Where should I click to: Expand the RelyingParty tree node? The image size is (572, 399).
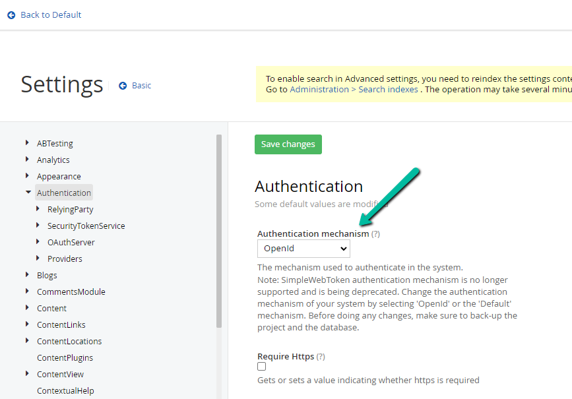pos(37,209)
